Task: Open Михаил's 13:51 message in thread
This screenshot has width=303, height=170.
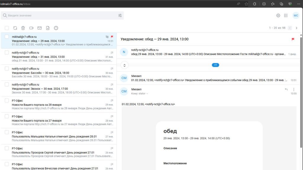Action: pyautogui.click(x=208, y=78)
